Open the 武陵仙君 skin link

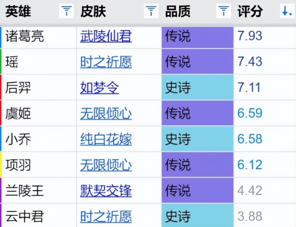pos(106,36)
